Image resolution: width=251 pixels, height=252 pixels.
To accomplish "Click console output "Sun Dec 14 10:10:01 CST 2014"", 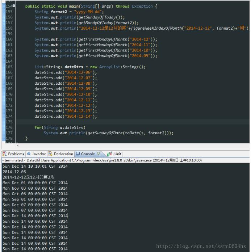I will (x=35, y=166).
